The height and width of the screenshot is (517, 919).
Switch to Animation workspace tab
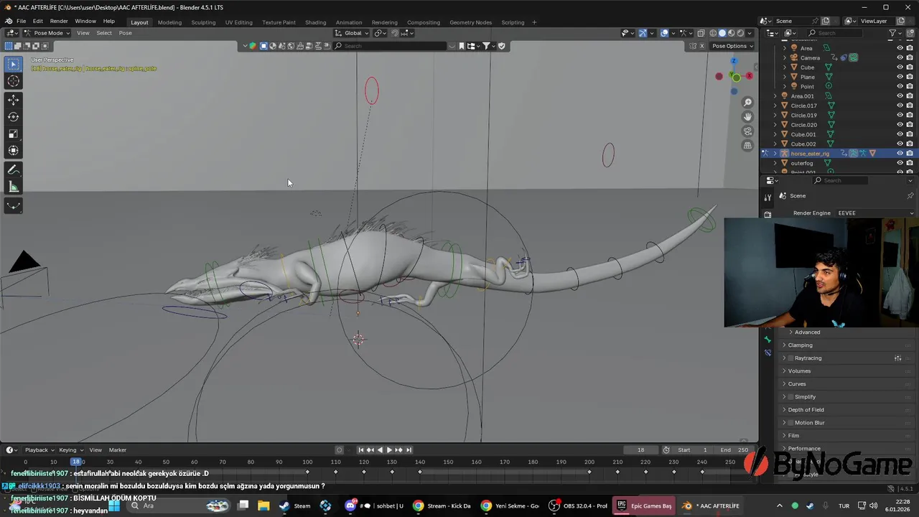click(349, 22)
